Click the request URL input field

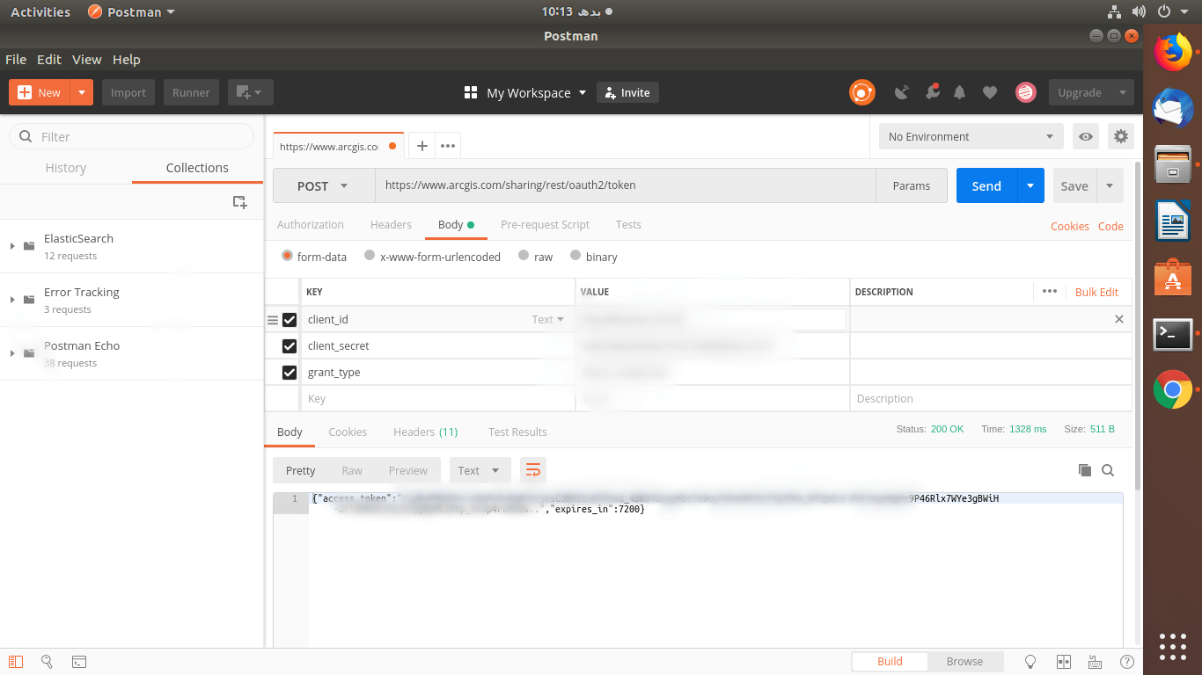626,185
